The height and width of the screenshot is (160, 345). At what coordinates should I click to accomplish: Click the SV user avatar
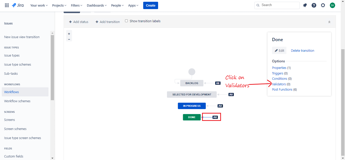[x=332, y=5]
